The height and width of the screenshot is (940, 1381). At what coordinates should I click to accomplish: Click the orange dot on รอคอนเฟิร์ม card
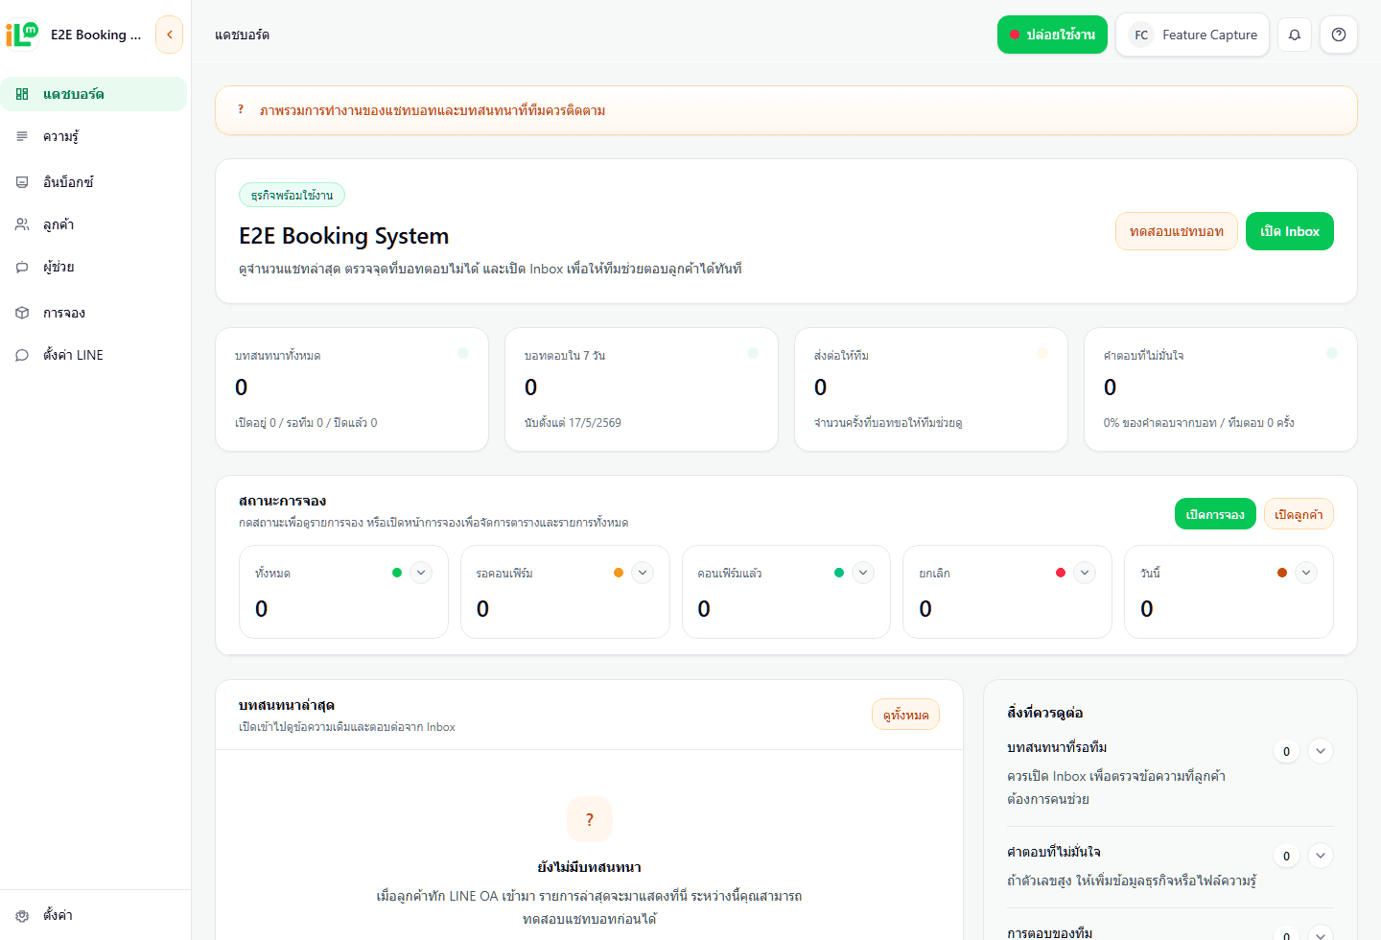point(619,573)
